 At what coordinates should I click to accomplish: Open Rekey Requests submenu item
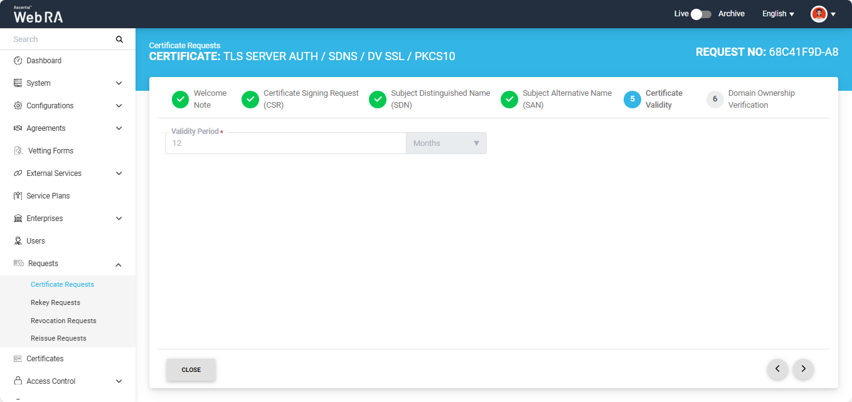55,302
